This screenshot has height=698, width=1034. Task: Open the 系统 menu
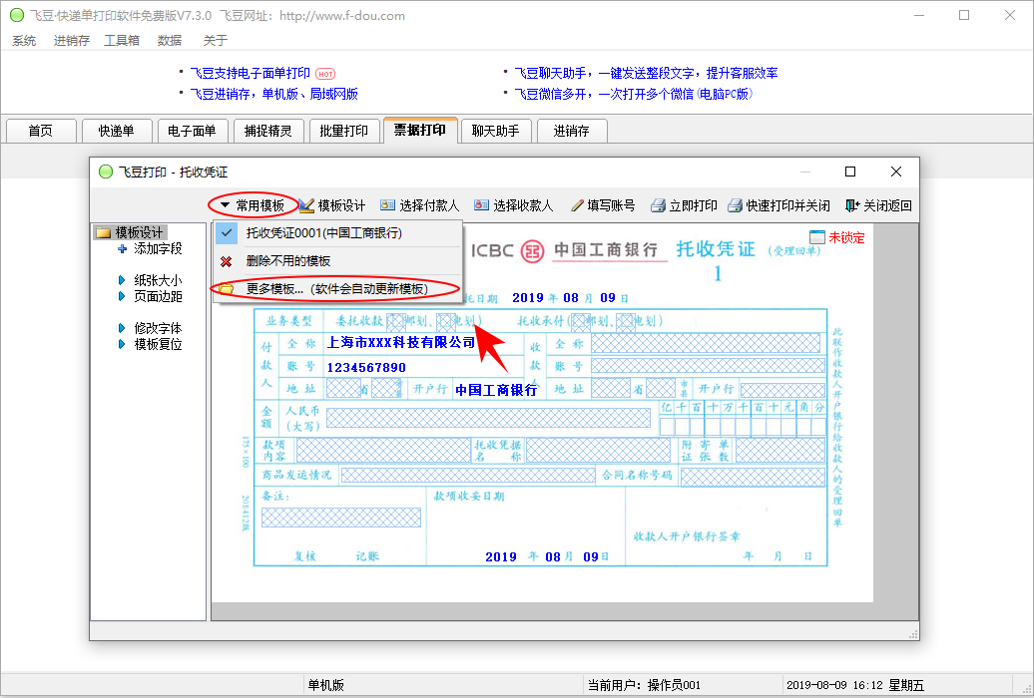pyautogui.click(x=24, y=40)
